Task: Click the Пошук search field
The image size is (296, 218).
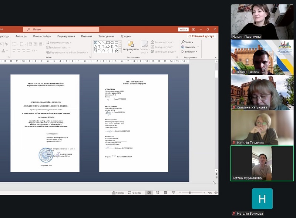Action: (61, 29)
